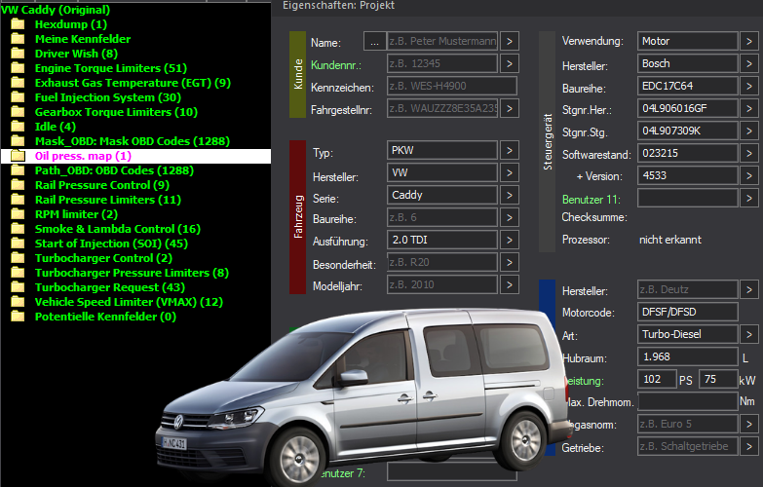Select Oil press. map (1) entry

coord(83,156)
